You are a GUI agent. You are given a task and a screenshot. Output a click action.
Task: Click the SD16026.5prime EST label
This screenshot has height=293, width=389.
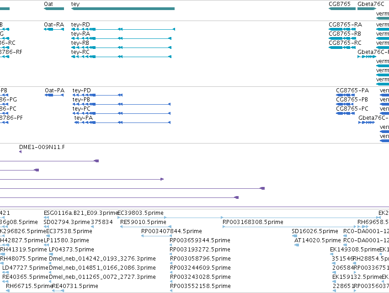(315, 231)
